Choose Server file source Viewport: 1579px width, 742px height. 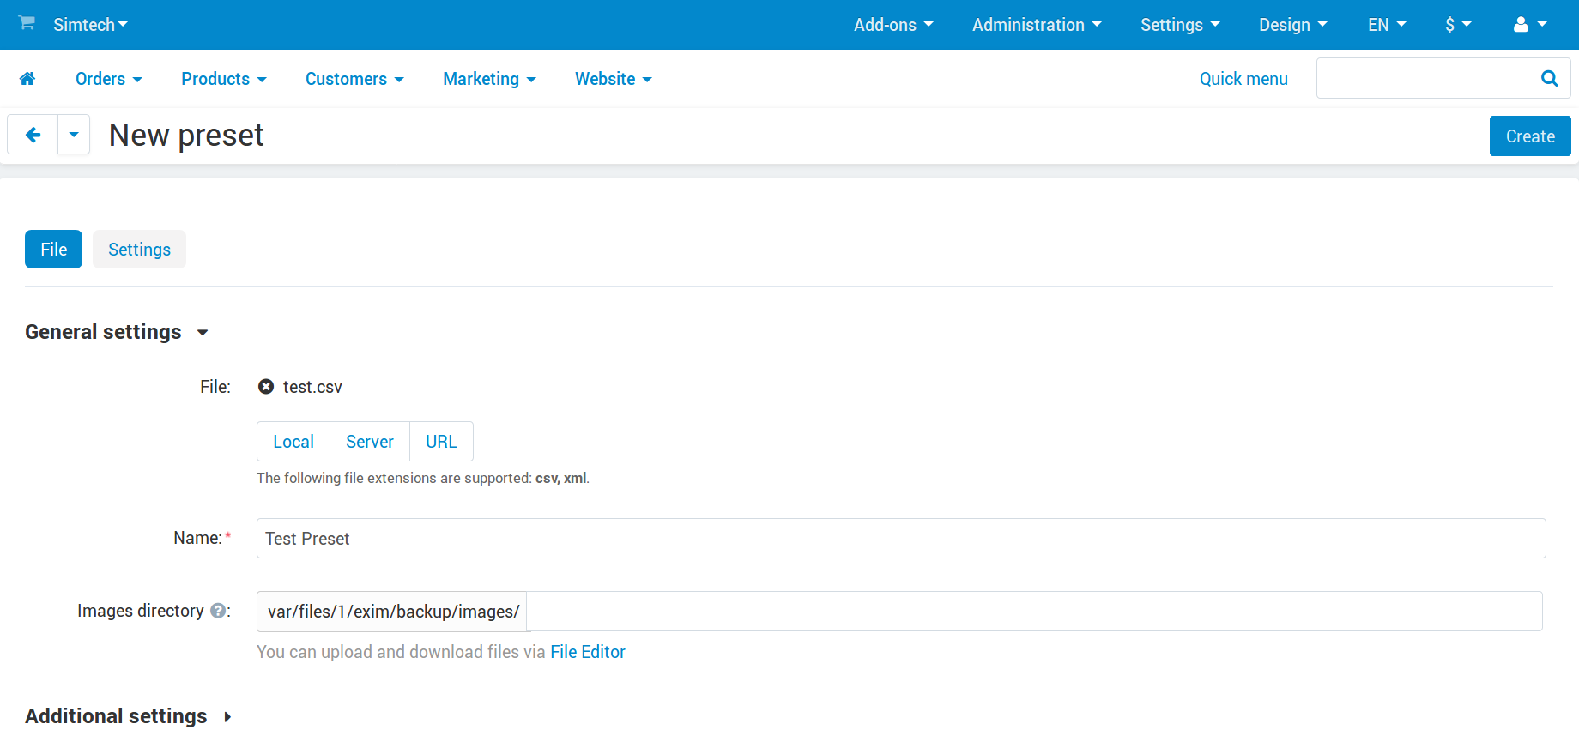click(370, 442)
